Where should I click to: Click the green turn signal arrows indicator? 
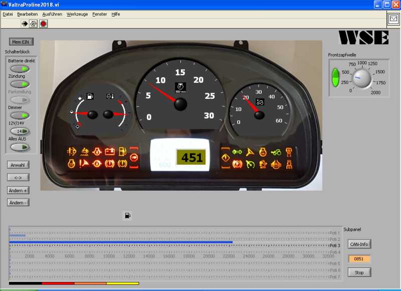(x=237, y=152)
